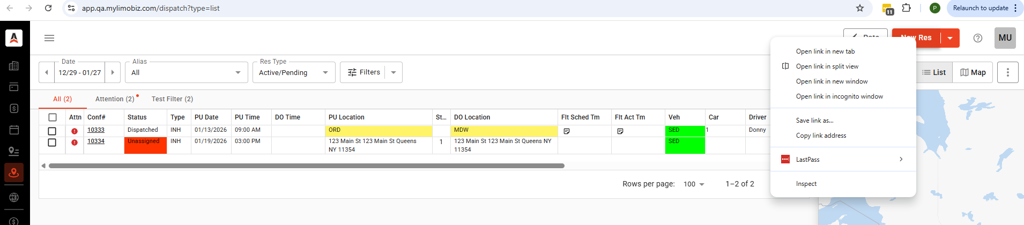Open the hamburger navigation menu
The image size is (1024, 225).
[x=49, y=38]
